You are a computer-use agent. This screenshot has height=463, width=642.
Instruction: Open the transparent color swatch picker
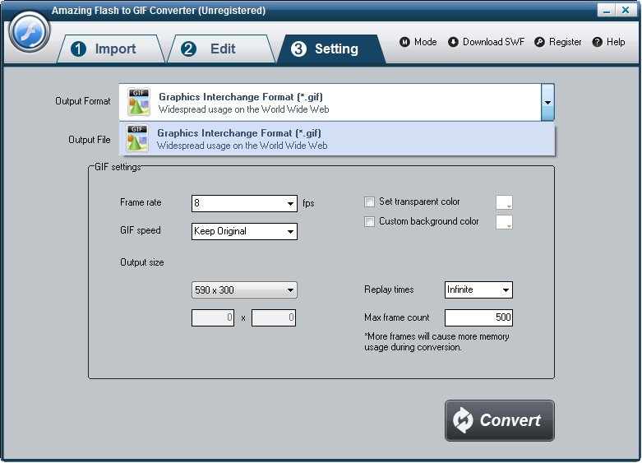(x=504, y=202)
